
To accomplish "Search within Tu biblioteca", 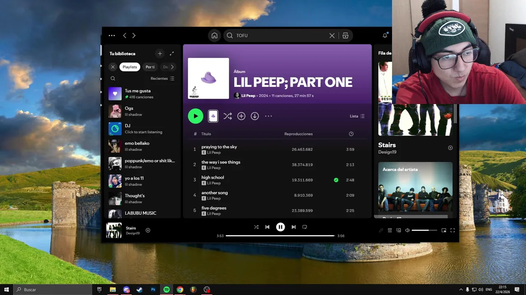I will click(x=113, y=78).
